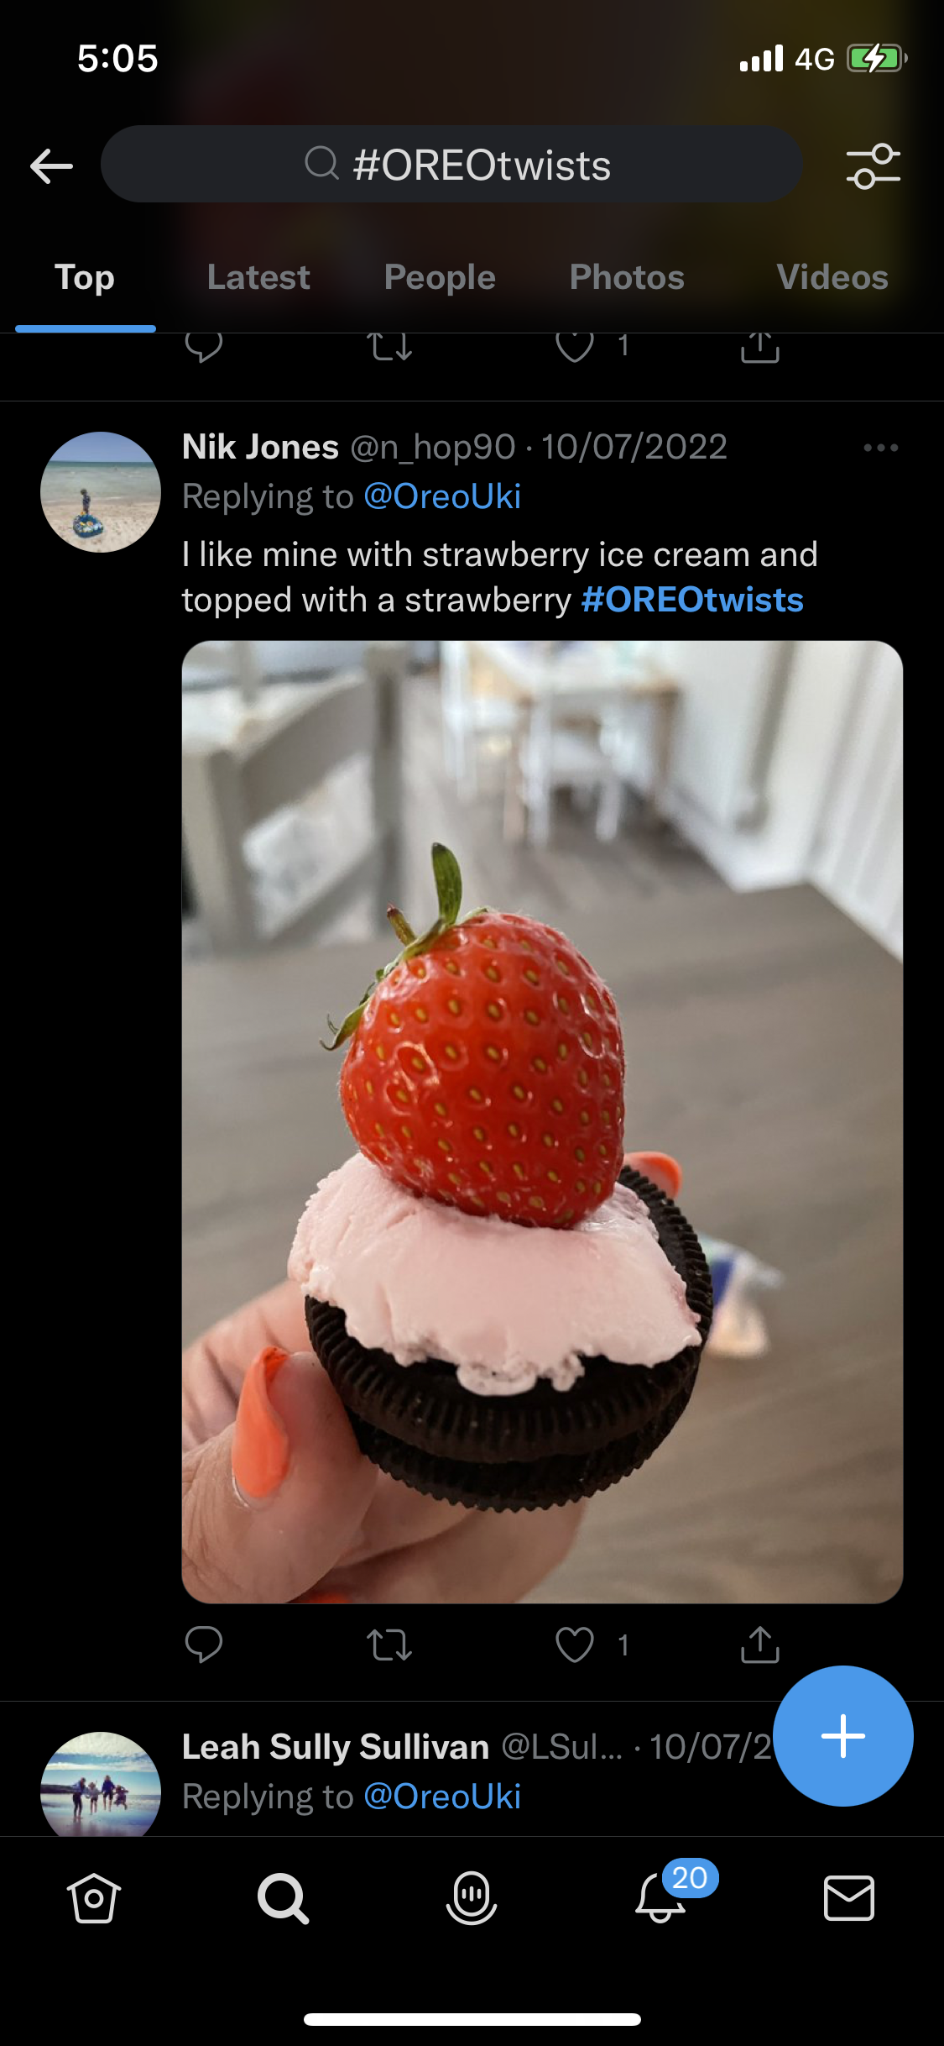Switch to the Latest tab

[x=258, y=277]
